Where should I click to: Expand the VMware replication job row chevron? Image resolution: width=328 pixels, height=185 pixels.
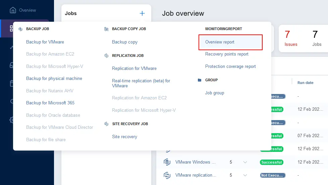point(245,175)
